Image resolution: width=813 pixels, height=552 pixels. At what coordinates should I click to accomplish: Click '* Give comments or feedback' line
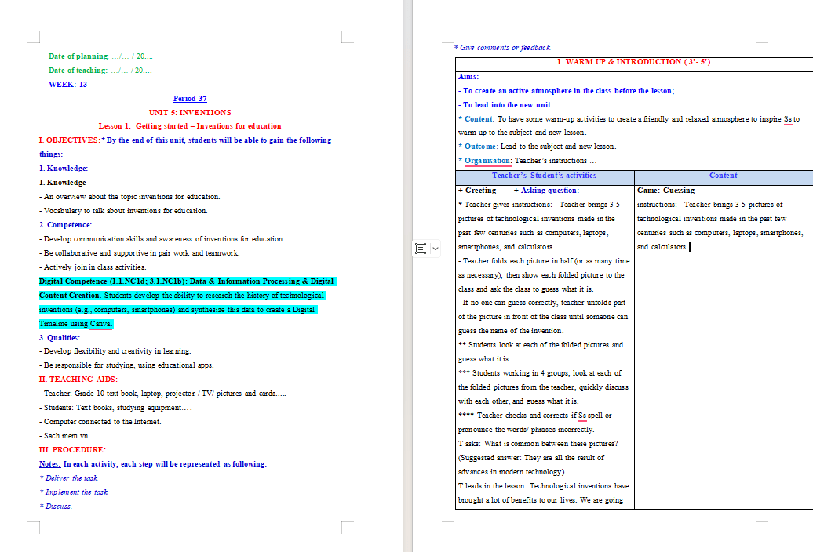pyautogui.click(x=502, y=48)
